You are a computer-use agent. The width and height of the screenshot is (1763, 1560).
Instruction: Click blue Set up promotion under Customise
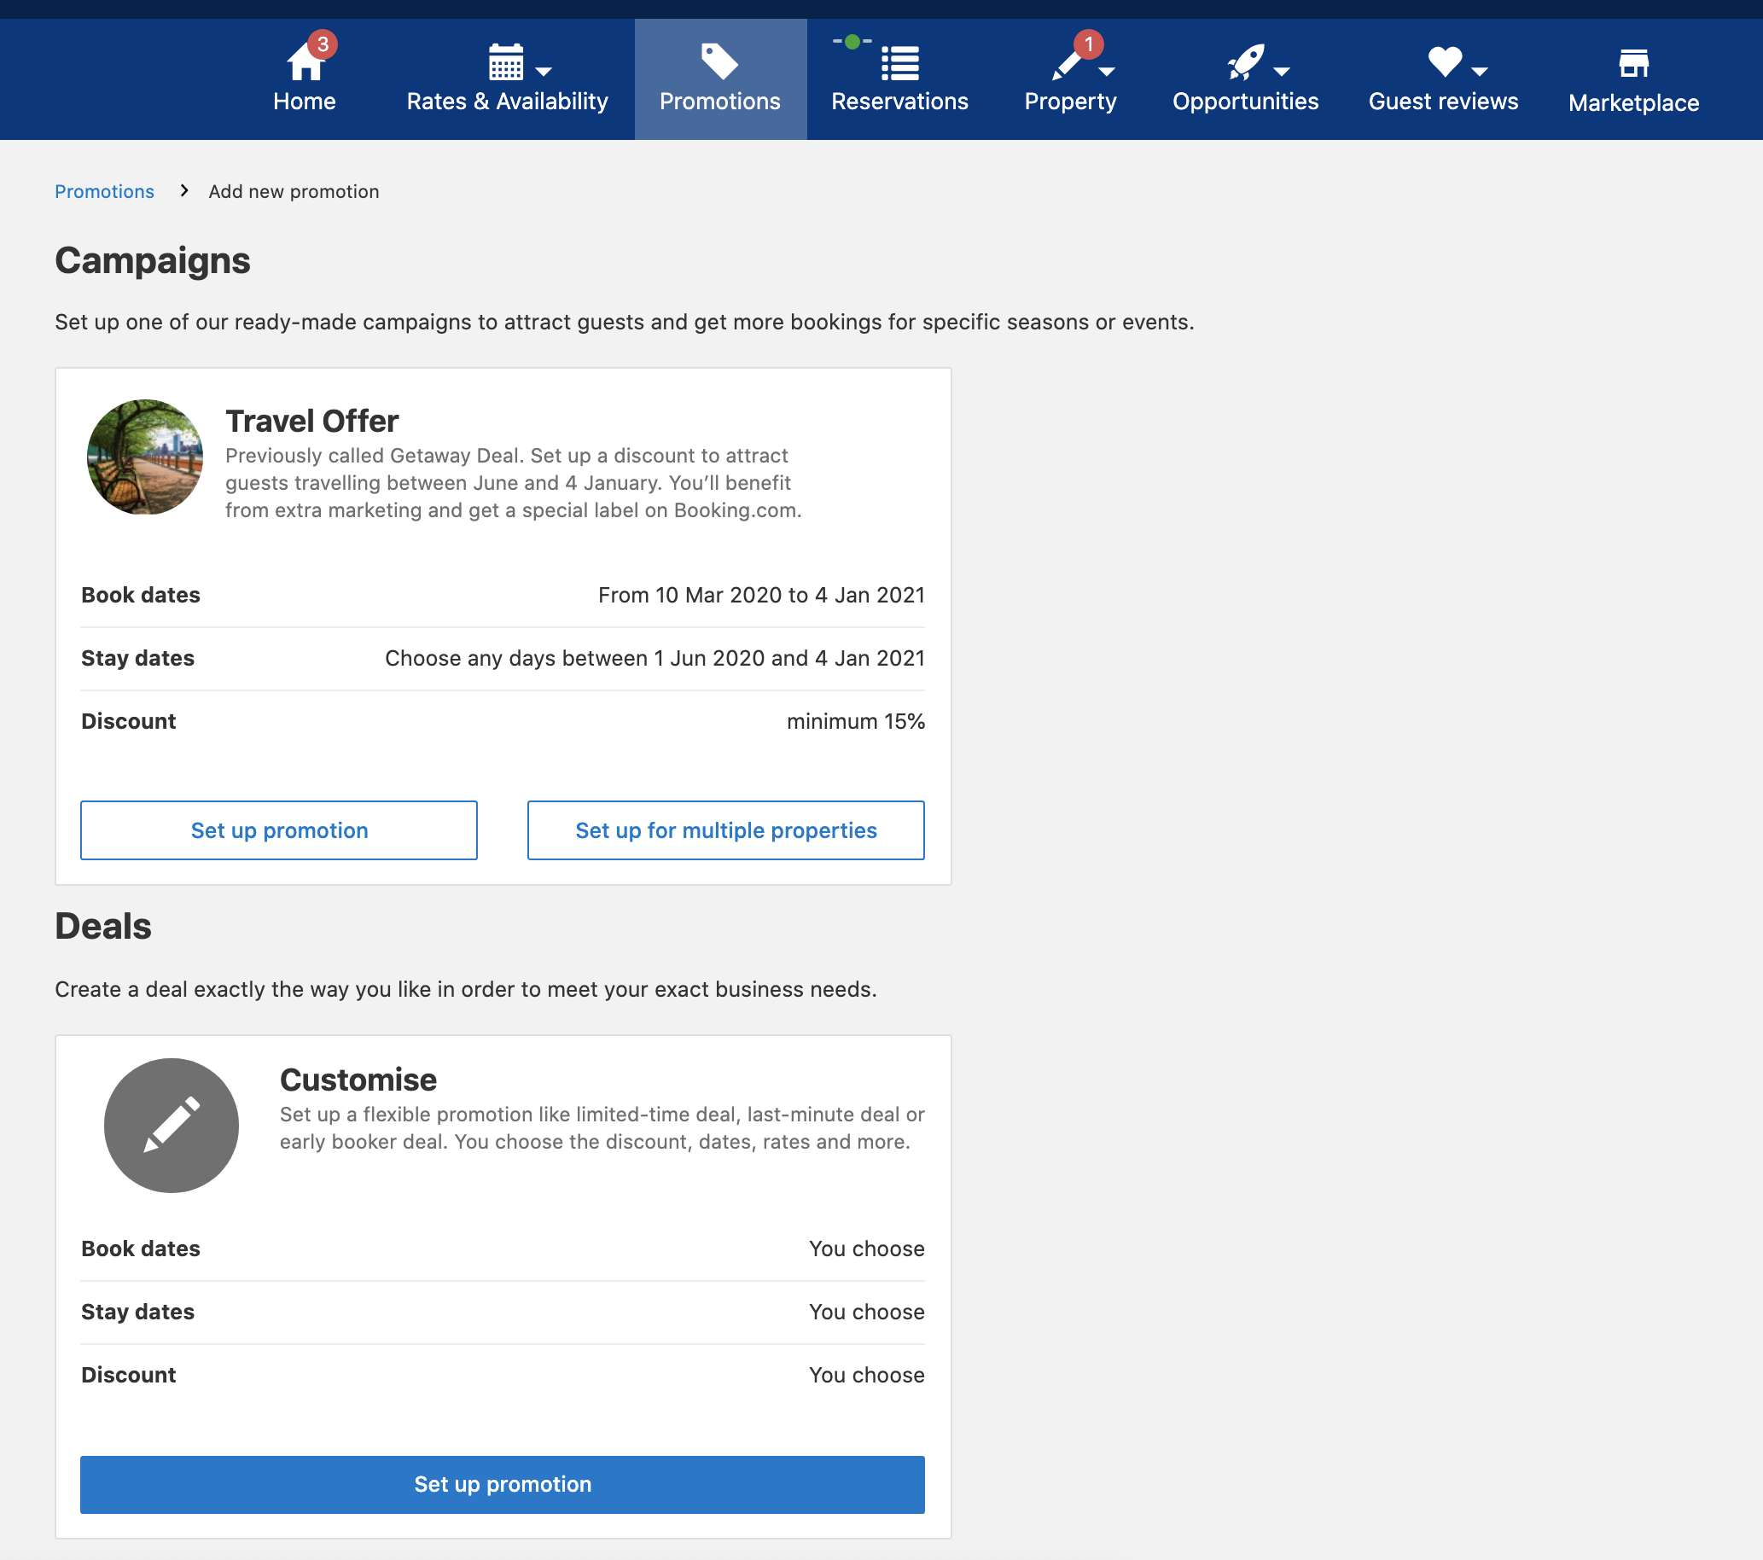coord(502,1483)
